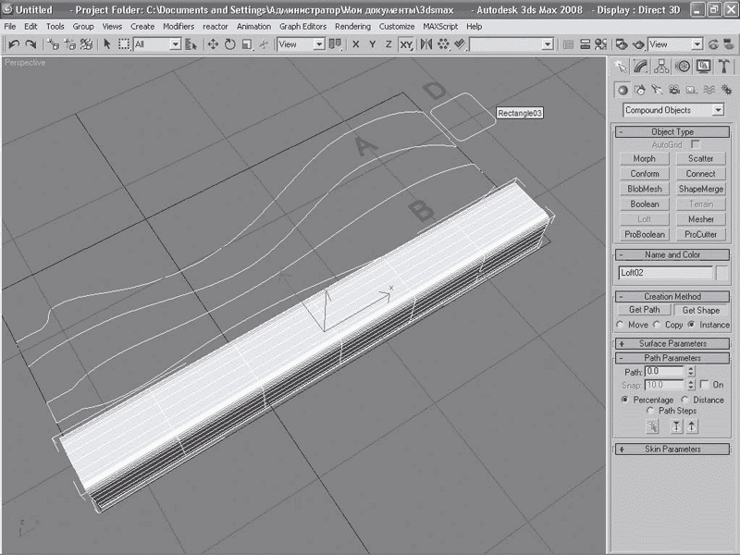The width and height of the screenshot is (740, 555).
Task: Click the Get Path button
Action: pyautogui.click(x=644, y=310)
